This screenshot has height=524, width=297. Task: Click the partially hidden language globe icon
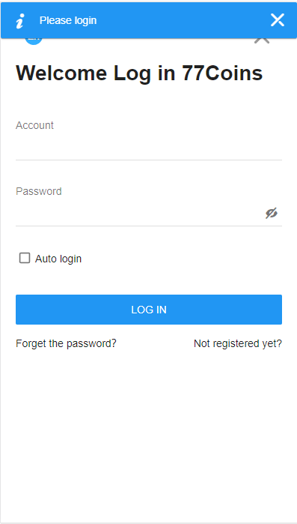coord(34,41)
